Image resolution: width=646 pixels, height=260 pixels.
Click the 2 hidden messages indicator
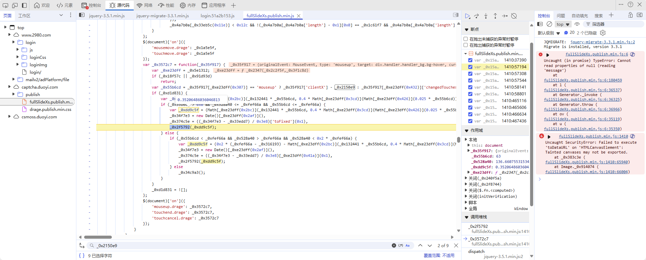587,33
